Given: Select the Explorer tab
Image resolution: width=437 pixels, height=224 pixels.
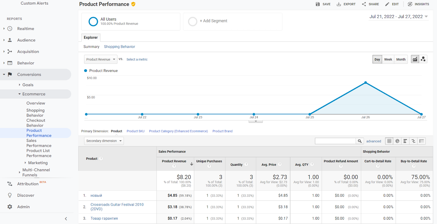Looking at the screenshot, I should [91, 38].
